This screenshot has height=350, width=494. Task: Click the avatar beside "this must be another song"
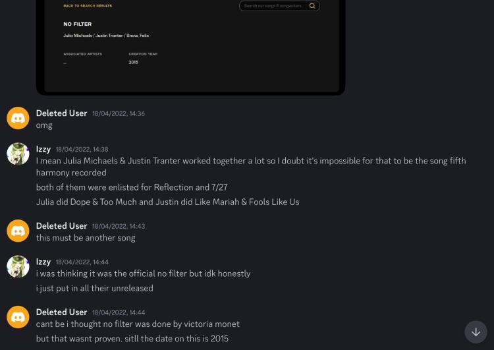18,231
